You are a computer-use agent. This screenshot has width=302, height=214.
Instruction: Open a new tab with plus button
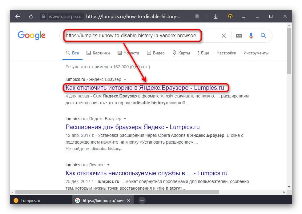pyautogui.click(x=142, y=200)
